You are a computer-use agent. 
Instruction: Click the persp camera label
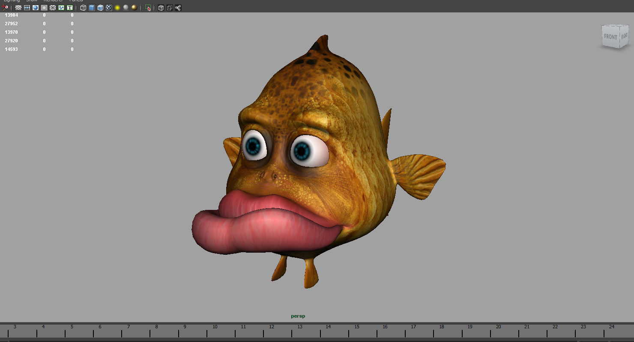[x=298, y=316]
